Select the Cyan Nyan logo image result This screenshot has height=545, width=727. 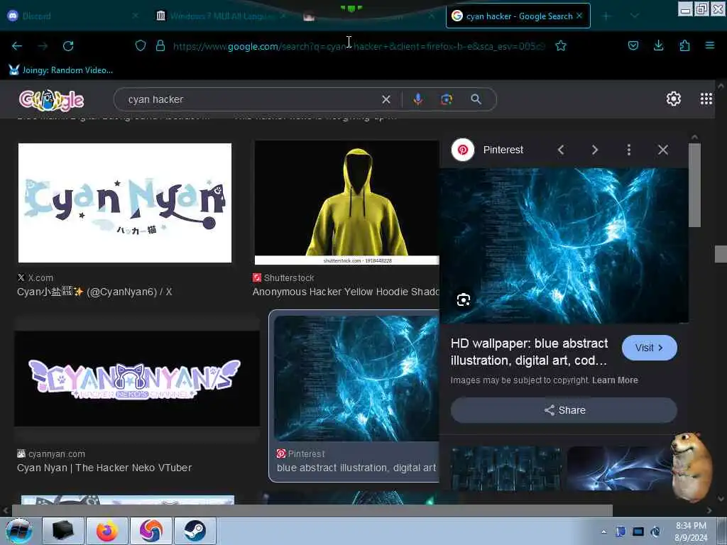[x=125, y=203]
